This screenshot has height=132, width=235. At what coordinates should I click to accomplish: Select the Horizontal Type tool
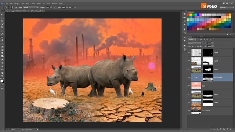point(2,63)
